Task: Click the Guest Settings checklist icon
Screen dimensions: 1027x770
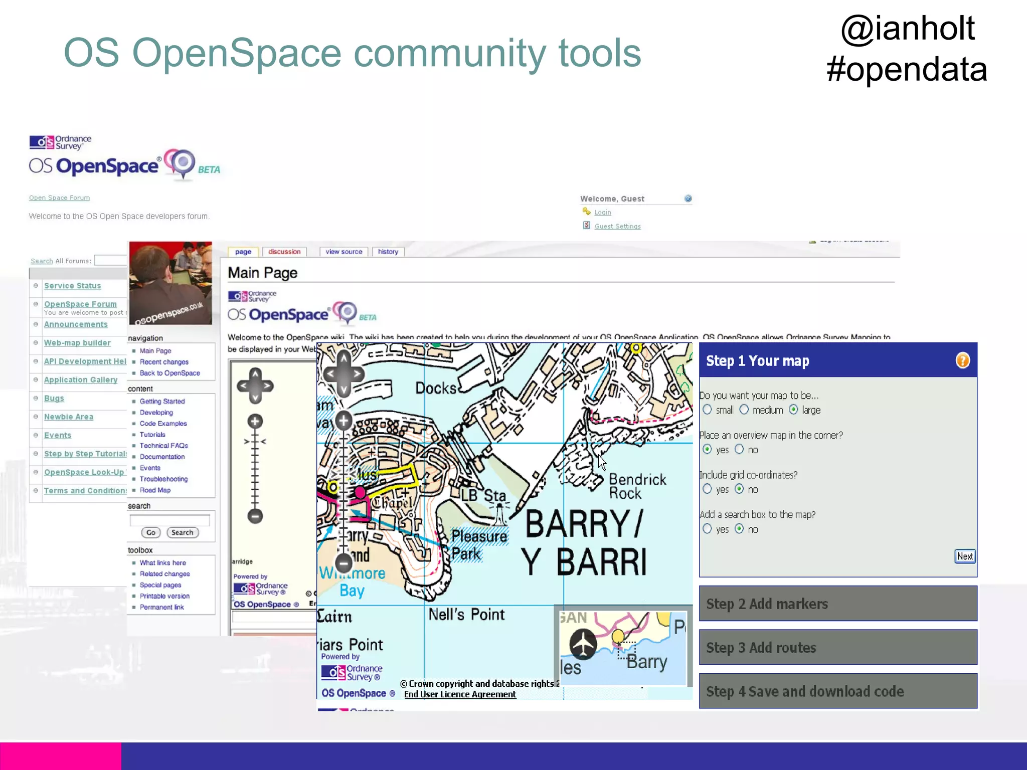Action: click(x=586, y=226)
